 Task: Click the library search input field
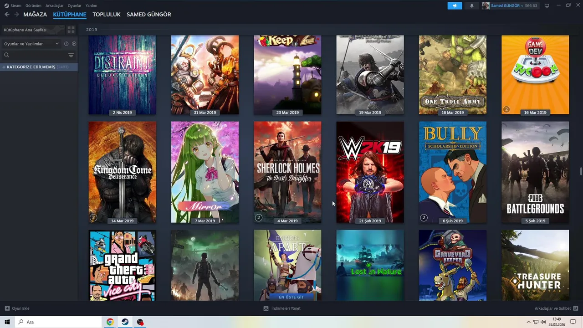click(x=38, y=55)
